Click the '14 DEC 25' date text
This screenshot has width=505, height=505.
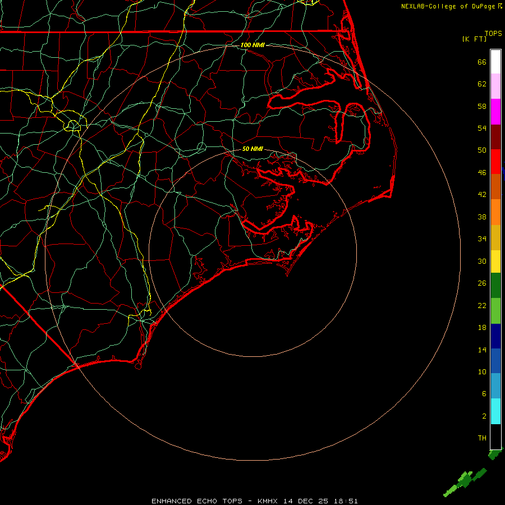(x=306, y=501)
